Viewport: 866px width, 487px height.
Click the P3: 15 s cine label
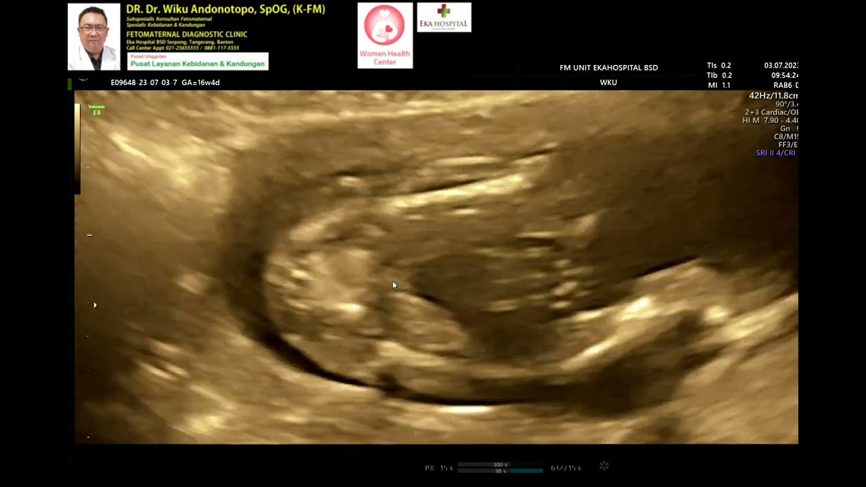[x=438, y=468]
